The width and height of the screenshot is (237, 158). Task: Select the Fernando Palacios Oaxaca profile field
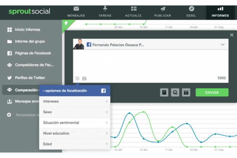(151, 44)
